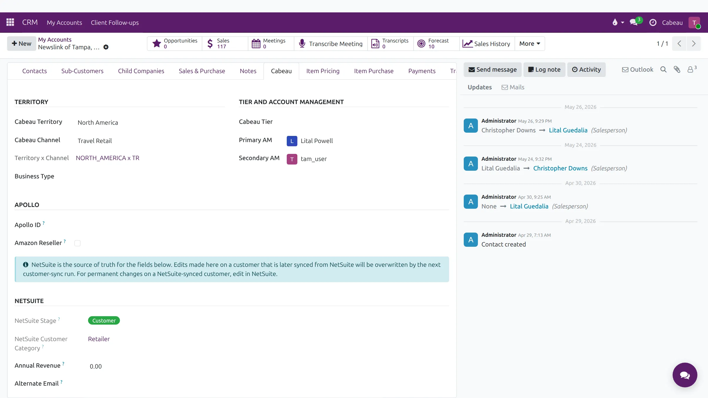The image size is (708, 398).
Task: Click tam_user's avatar in Secondary AM
Action: 292,159
